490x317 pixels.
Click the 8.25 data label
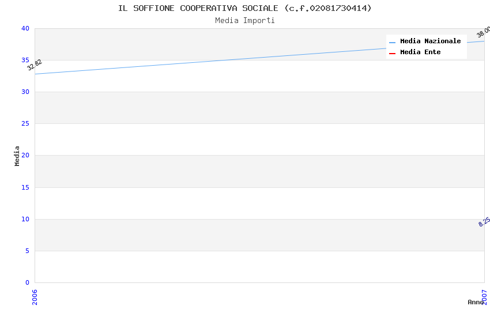[x=484, y=222]
